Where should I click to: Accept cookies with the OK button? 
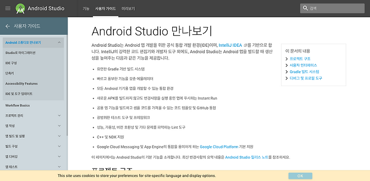point(300,176)
